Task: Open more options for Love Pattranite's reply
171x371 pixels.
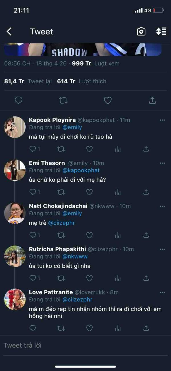Action: click(162, 292)
